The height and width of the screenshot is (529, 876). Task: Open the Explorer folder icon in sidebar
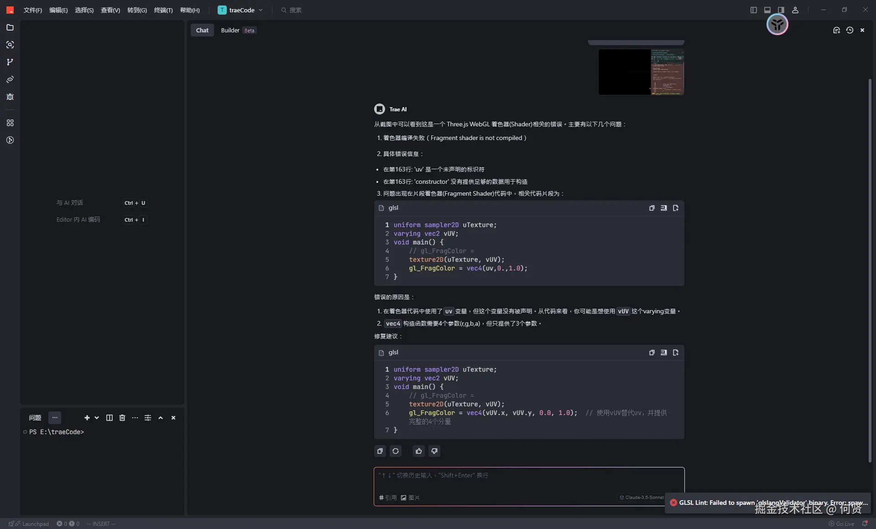10,27
